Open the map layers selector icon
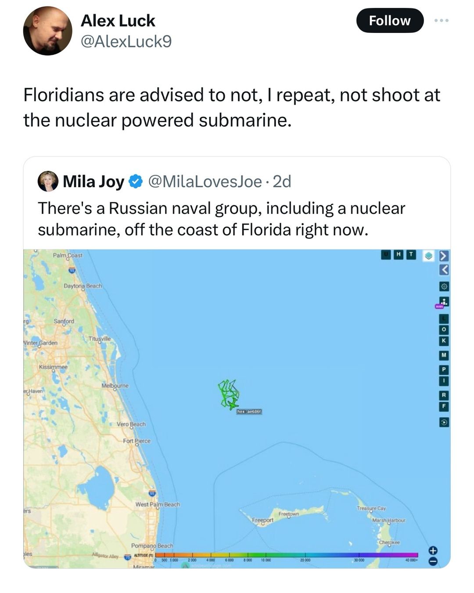Viewport: 474px width, 593px height. click(x=429, y=255)
